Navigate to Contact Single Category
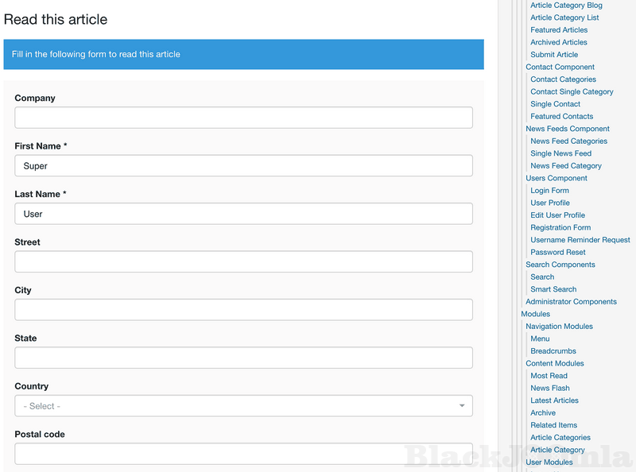Image resolution: width=636 pixels, height=472 pixels. pos(572,91)
